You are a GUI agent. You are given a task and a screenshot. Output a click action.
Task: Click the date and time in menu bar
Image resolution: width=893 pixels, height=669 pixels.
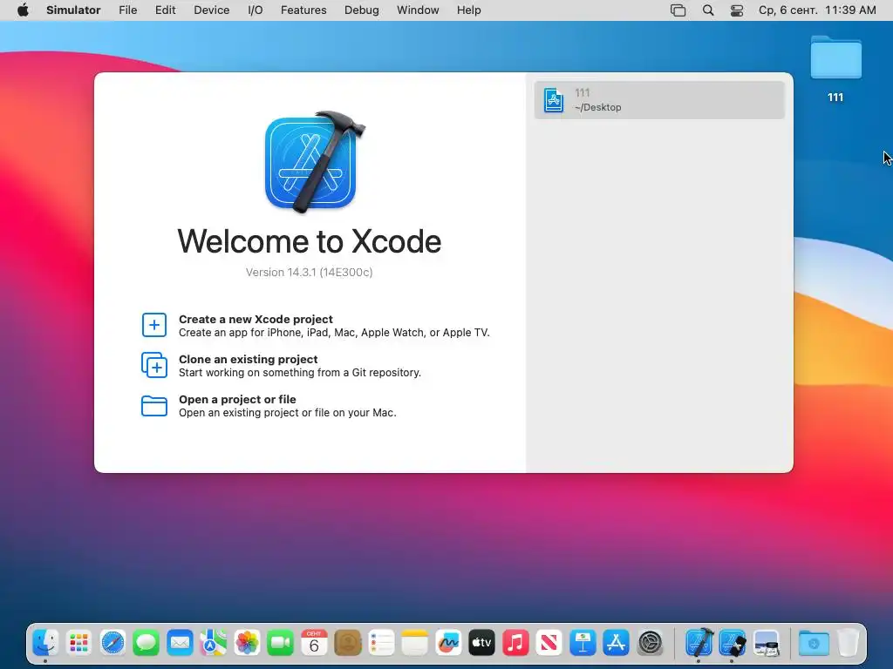[817, 10]
